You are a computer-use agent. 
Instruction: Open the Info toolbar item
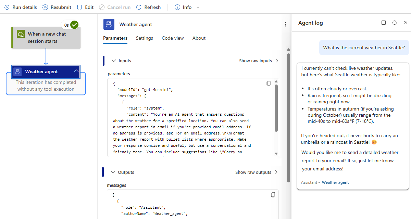click(183, 7)
